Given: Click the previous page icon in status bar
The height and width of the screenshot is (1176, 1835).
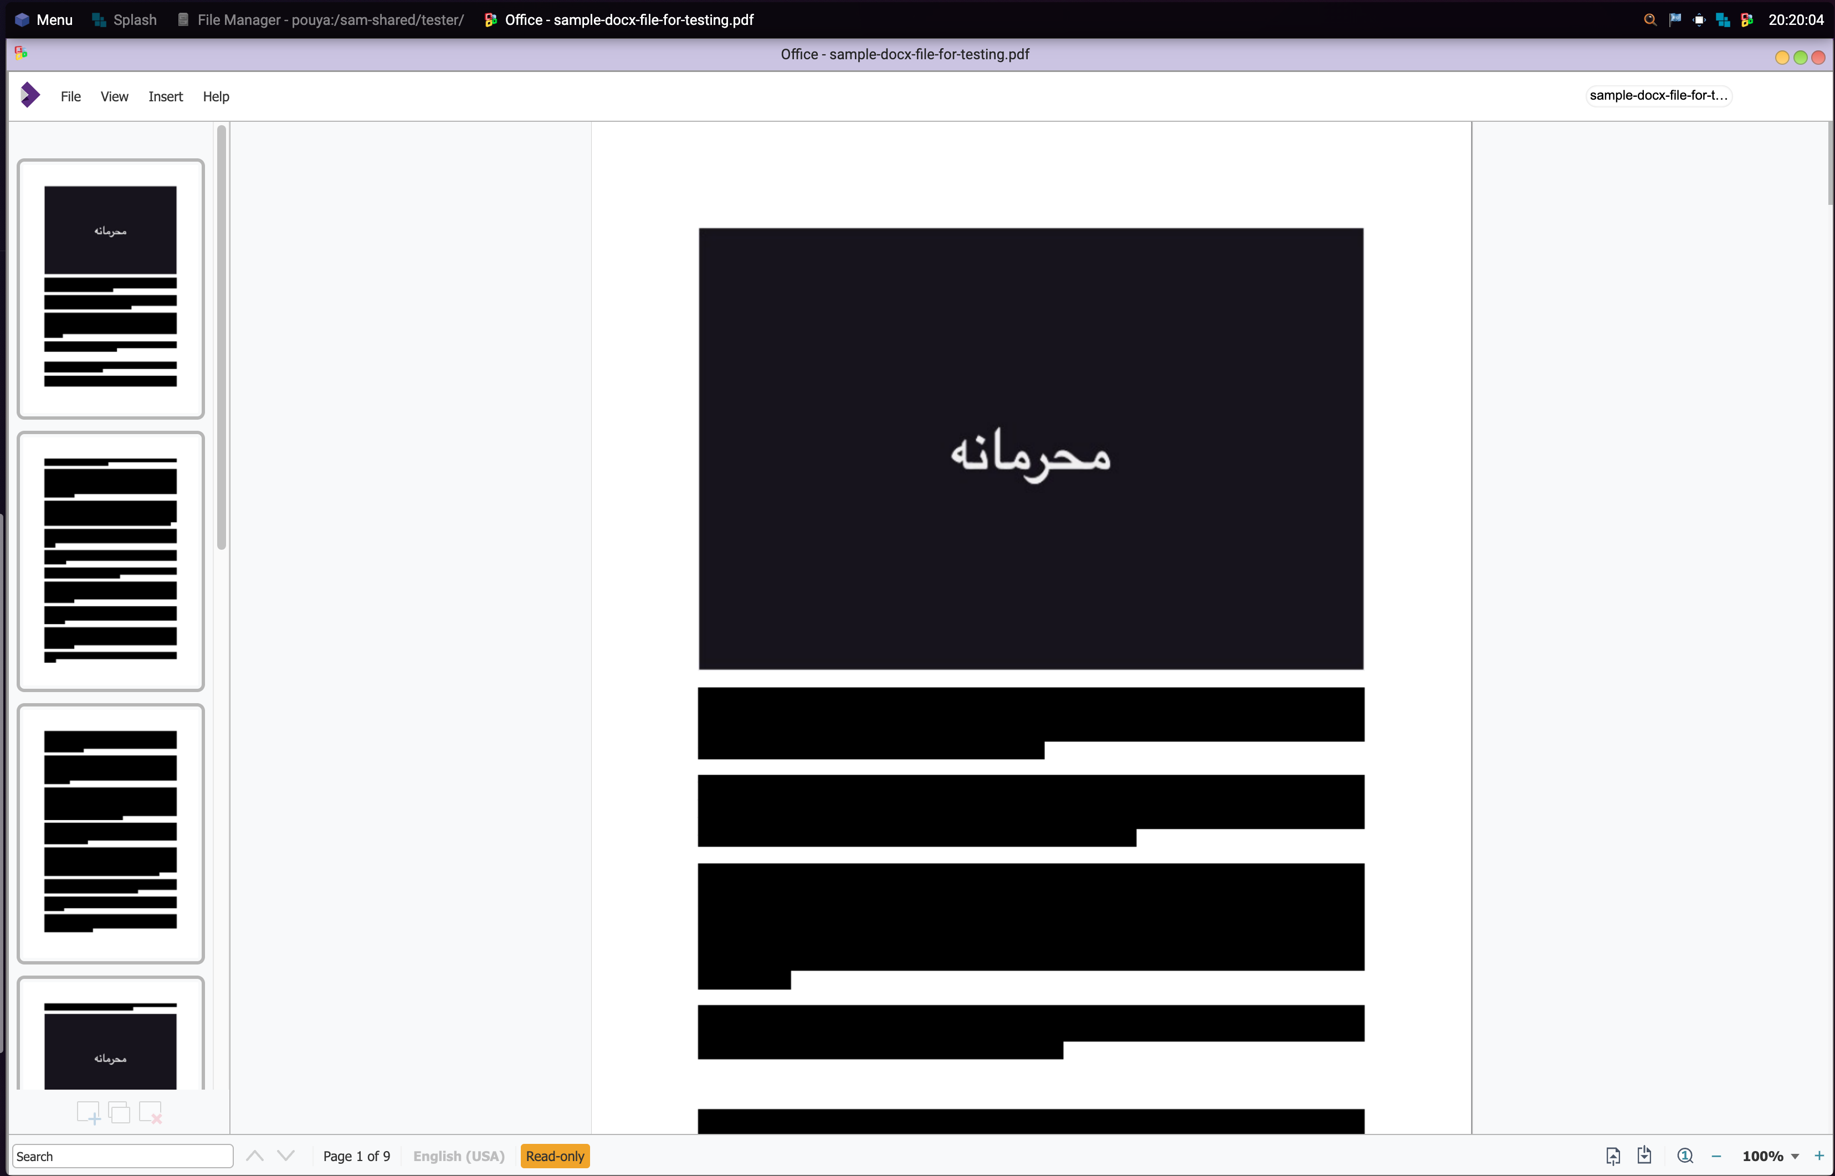Looking at the screenshot, I should point(1613,1156).
